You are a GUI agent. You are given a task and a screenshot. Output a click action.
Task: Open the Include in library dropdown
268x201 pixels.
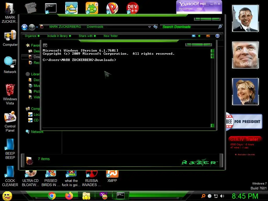59,36
